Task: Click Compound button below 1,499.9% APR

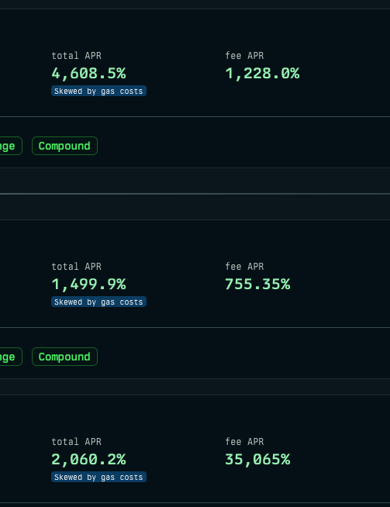Action: pos(64,357)
